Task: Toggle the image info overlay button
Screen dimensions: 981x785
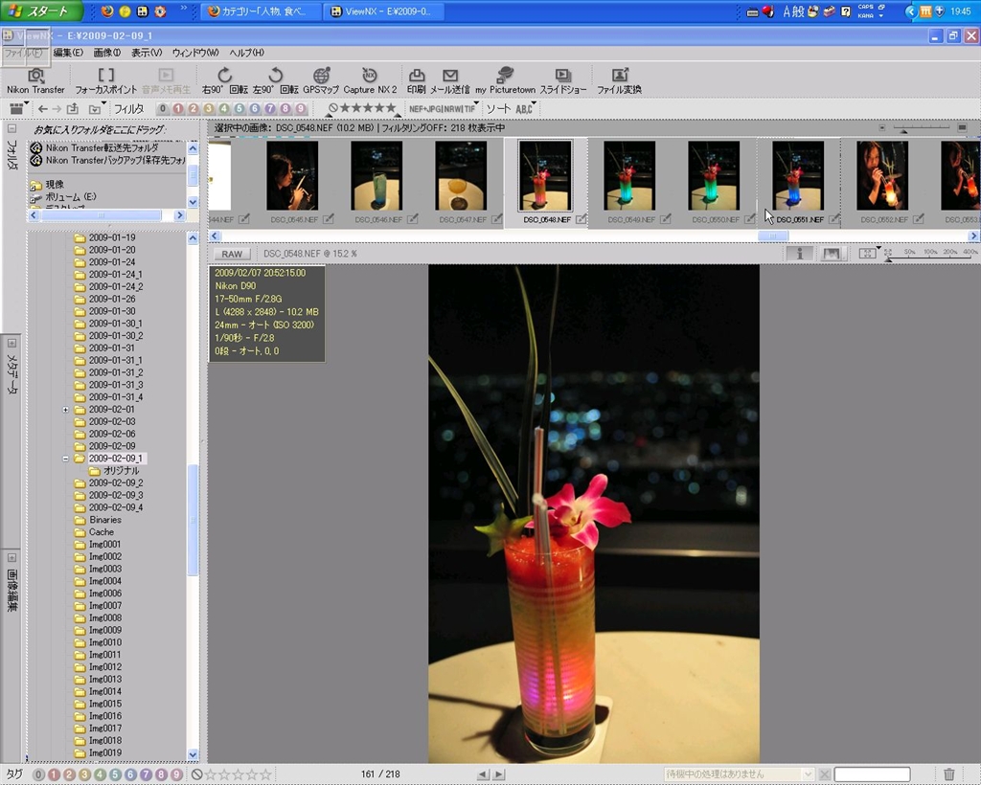Action: 799,254
